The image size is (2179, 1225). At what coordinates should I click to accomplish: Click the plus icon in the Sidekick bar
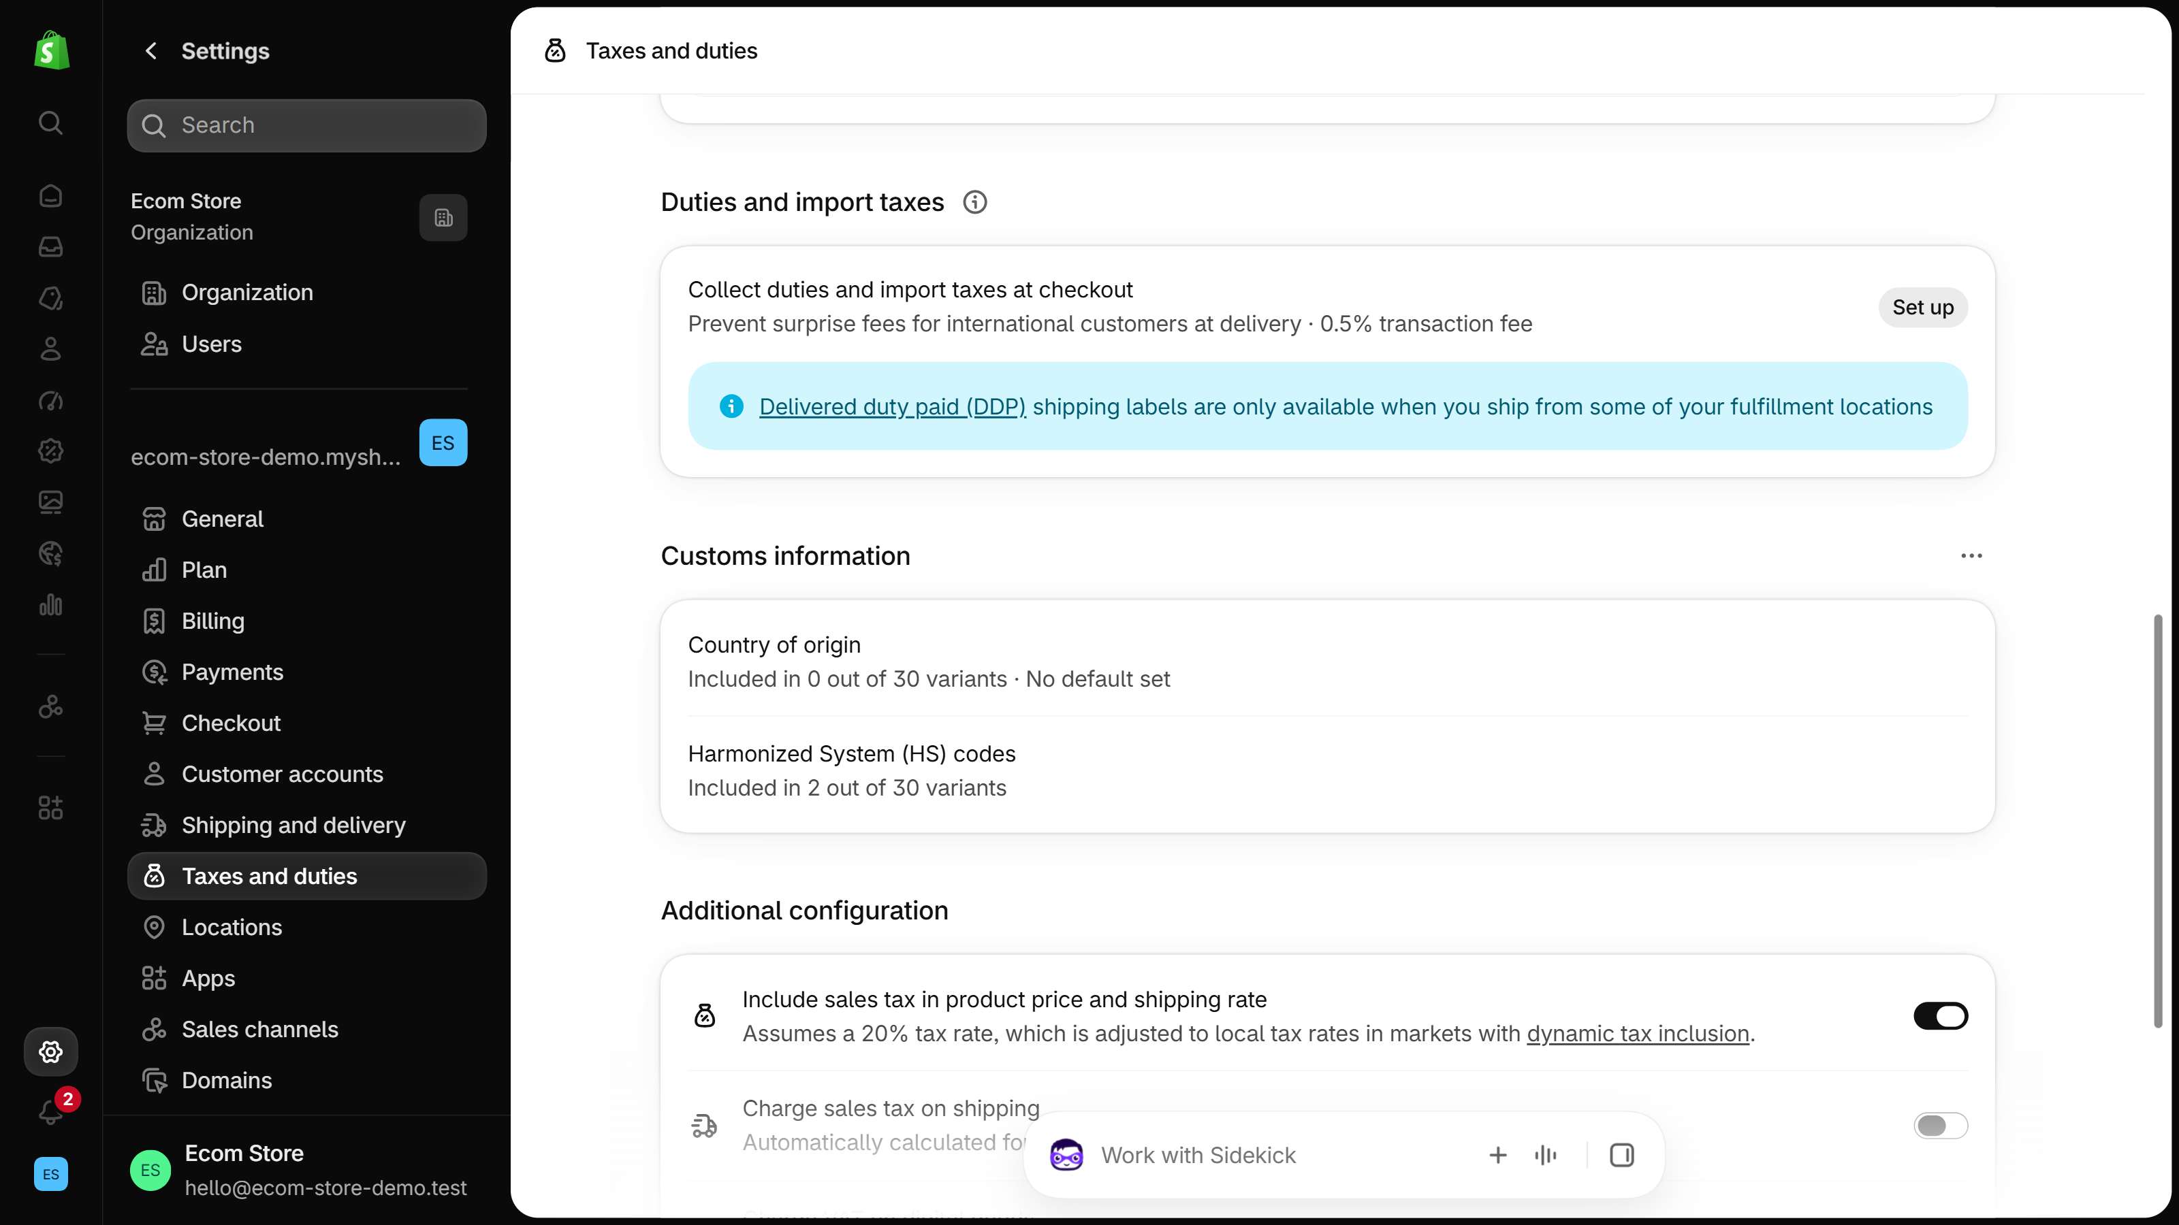1497,1155
